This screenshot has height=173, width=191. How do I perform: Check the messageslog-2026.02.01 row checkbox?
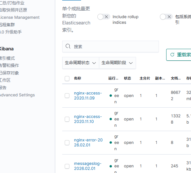point(67,166)
